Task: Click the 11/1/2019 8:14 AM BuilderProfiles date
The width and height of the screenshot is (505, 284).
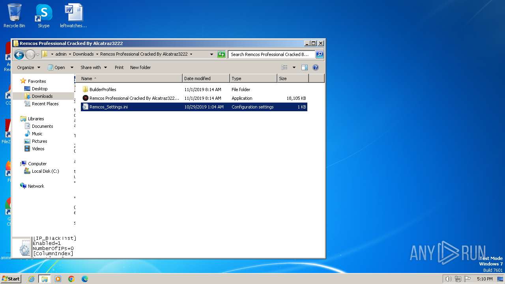Action: [203, 90]
